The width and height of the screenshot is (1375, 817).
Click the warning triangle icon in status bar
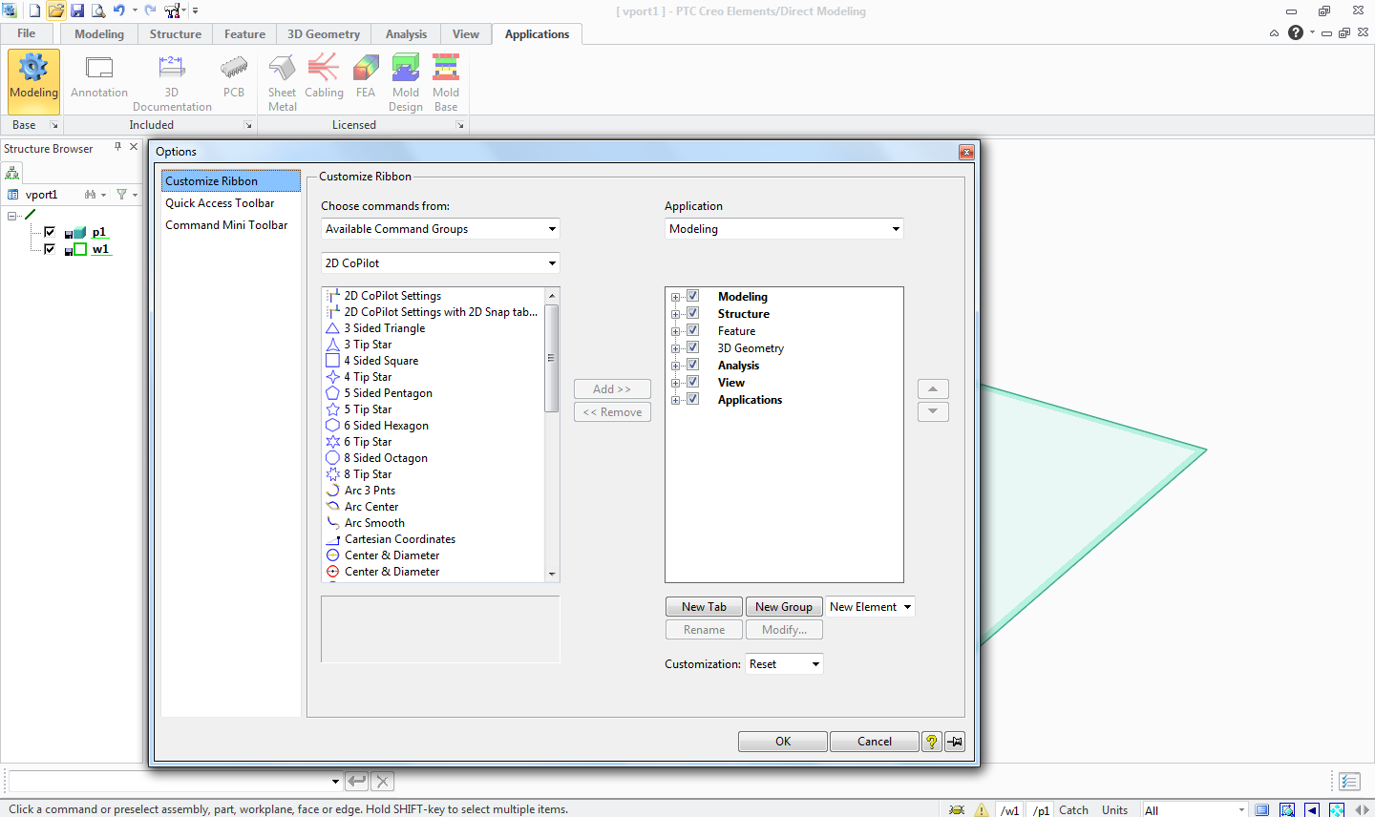point(982,809)
